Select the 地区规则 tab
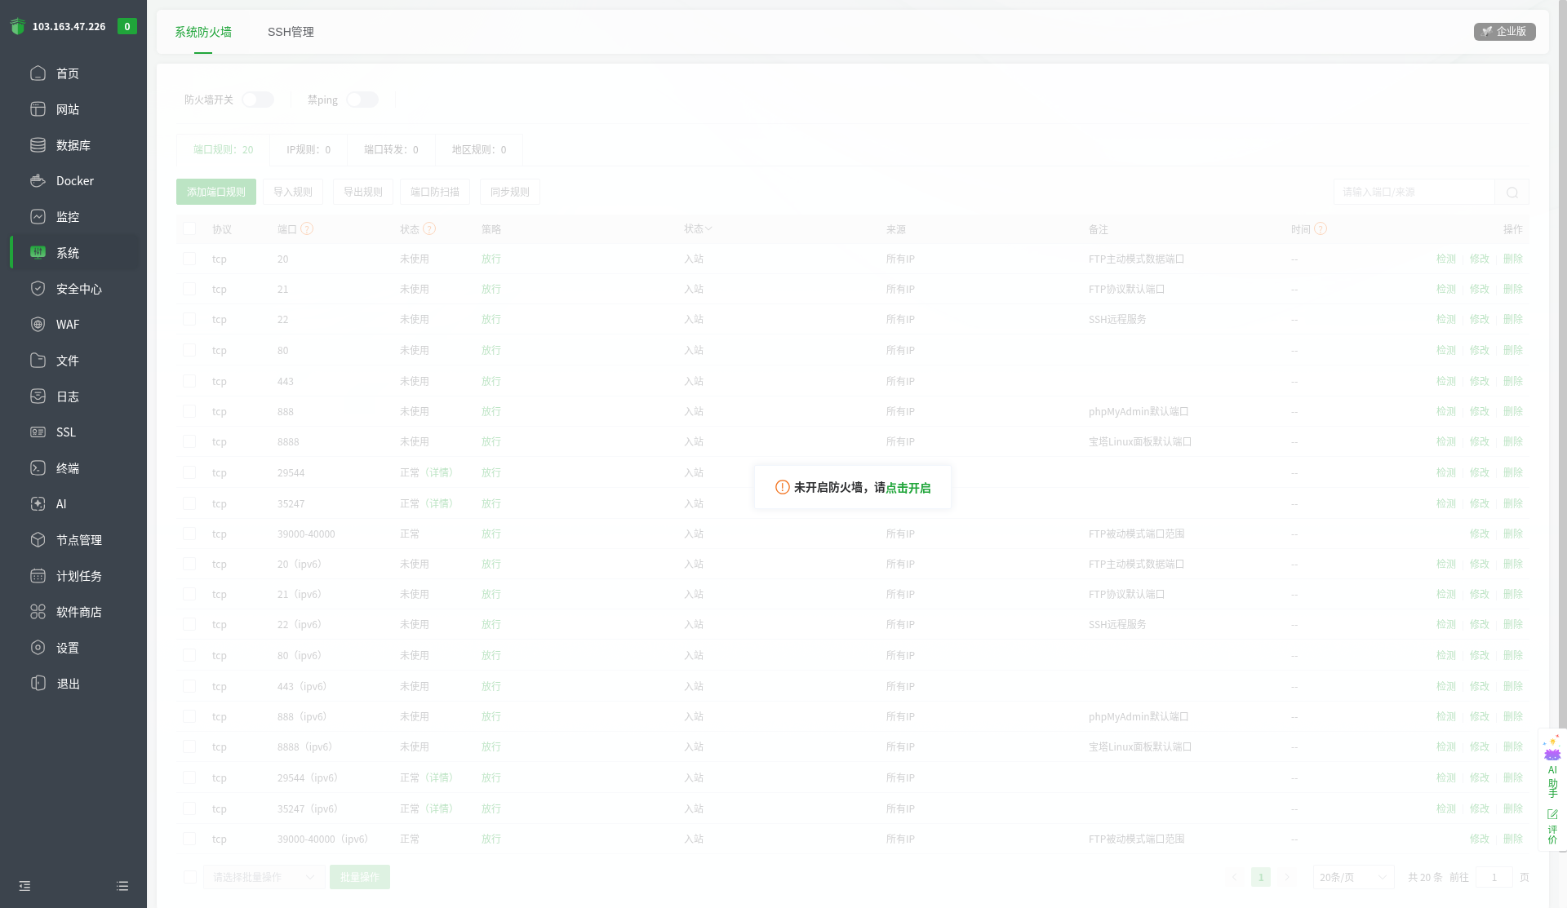The image size is (1567, 908). pos(479,150)
